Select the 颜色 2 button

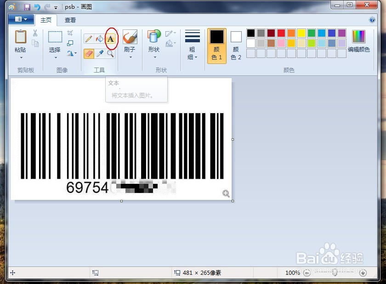236,46
